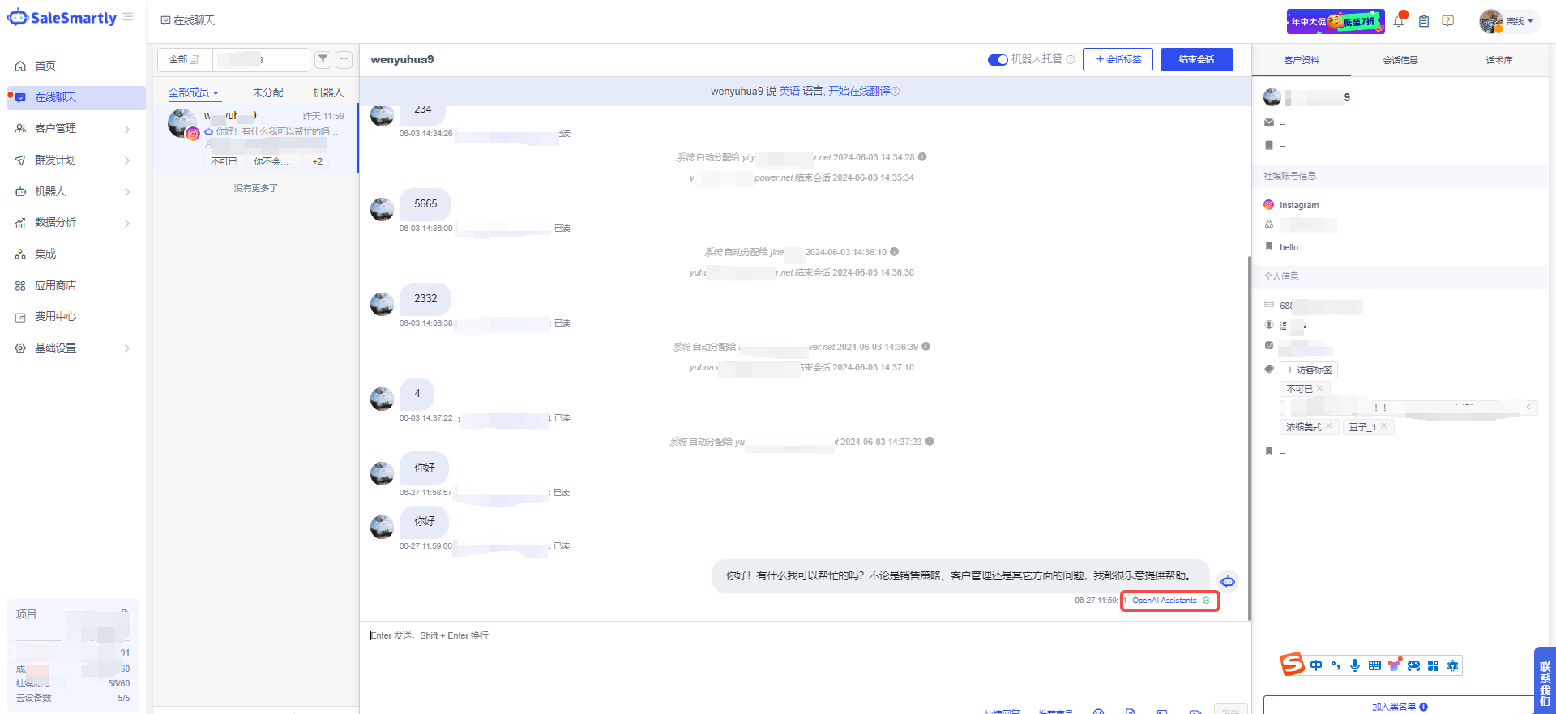The height and width of the screenshot is (714, 1556).
Task: Click the Sogou input method logo
Action: tap(1292, 665)
